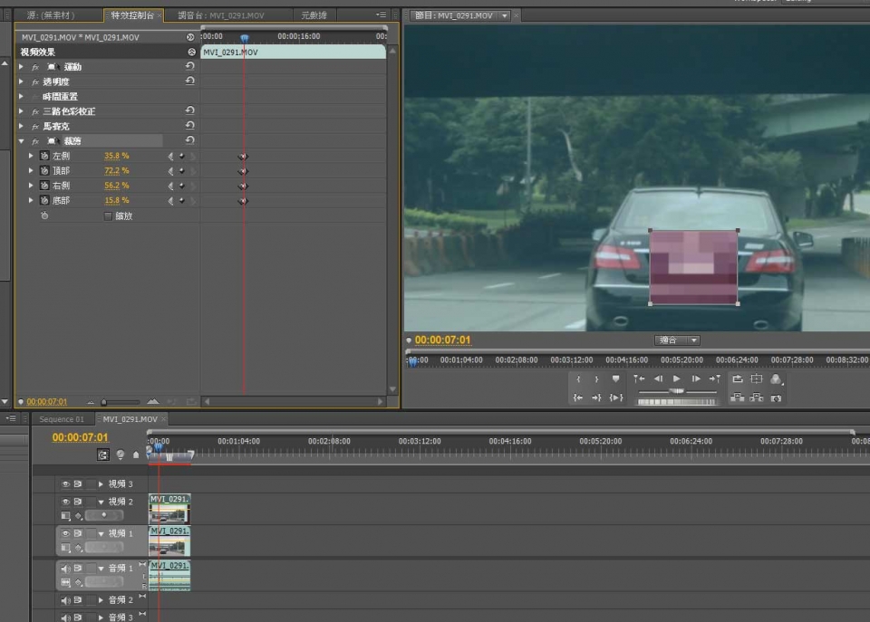This screenshot has height=622, width=870.
Task: Click the stopwatch icon for 左側
Action: pos(43,156)
